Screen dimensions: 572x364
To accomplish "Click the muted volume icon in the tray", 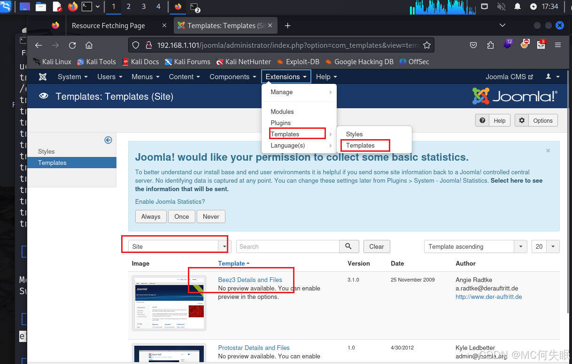I will tap(501, 7).
